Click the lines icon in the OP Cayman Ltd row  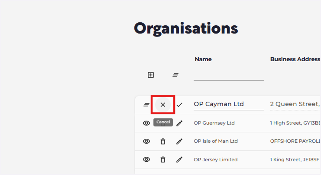(x=146, y=105)
